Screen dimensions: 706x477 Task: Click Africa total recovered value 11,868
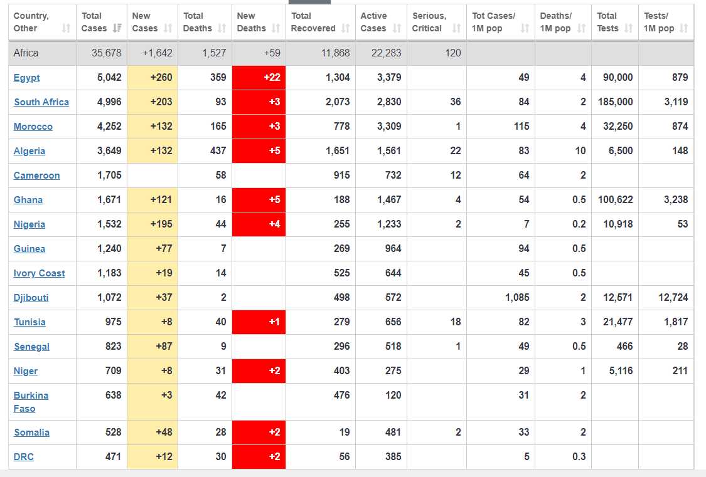[x=336, y=53]
